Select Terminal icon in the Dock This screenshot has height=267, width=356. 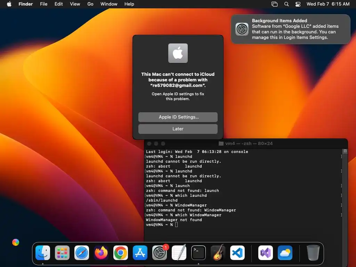[x=199, y=253]
